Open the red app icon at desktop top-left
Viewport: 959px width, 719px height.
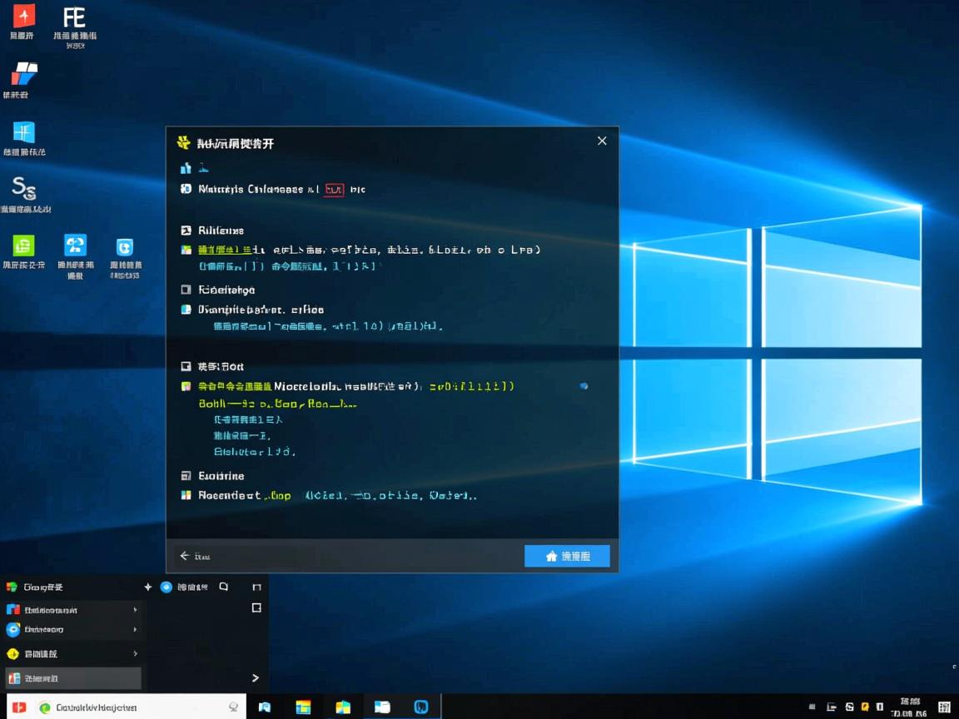(23, 15)
